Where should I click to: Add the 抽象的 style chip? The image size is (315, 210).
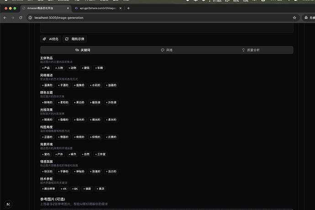coord(79,85)
